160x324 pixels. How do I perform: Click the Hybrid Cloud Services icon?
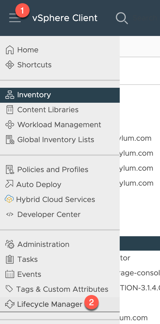(x=9, y=199)
